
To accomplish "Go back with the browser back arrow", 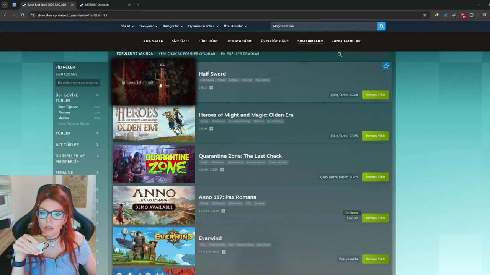I will point(5,15).
